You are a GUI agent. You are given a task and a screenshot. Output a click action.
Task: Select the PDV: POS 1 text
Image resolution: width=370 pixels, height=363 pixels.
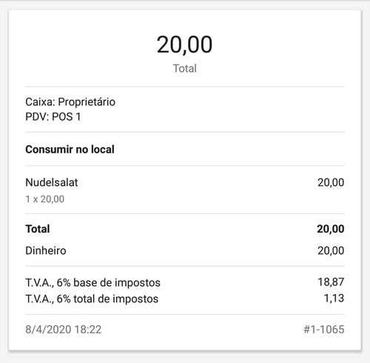point(53,116)
